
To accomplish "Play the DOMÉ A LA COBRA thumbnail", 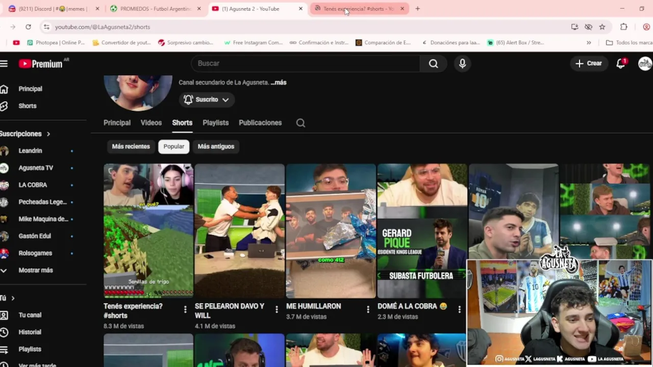I will [422, 230].
